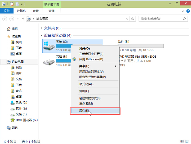
Task: Choose 属性(R) from the context menu
Action: tap(84, 111)
